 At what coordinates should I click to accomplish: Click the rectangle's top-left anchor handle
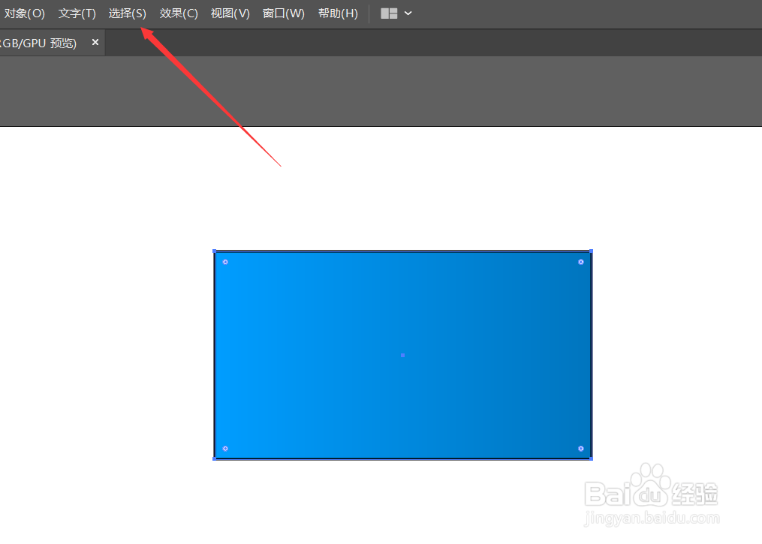coord(214,251)
